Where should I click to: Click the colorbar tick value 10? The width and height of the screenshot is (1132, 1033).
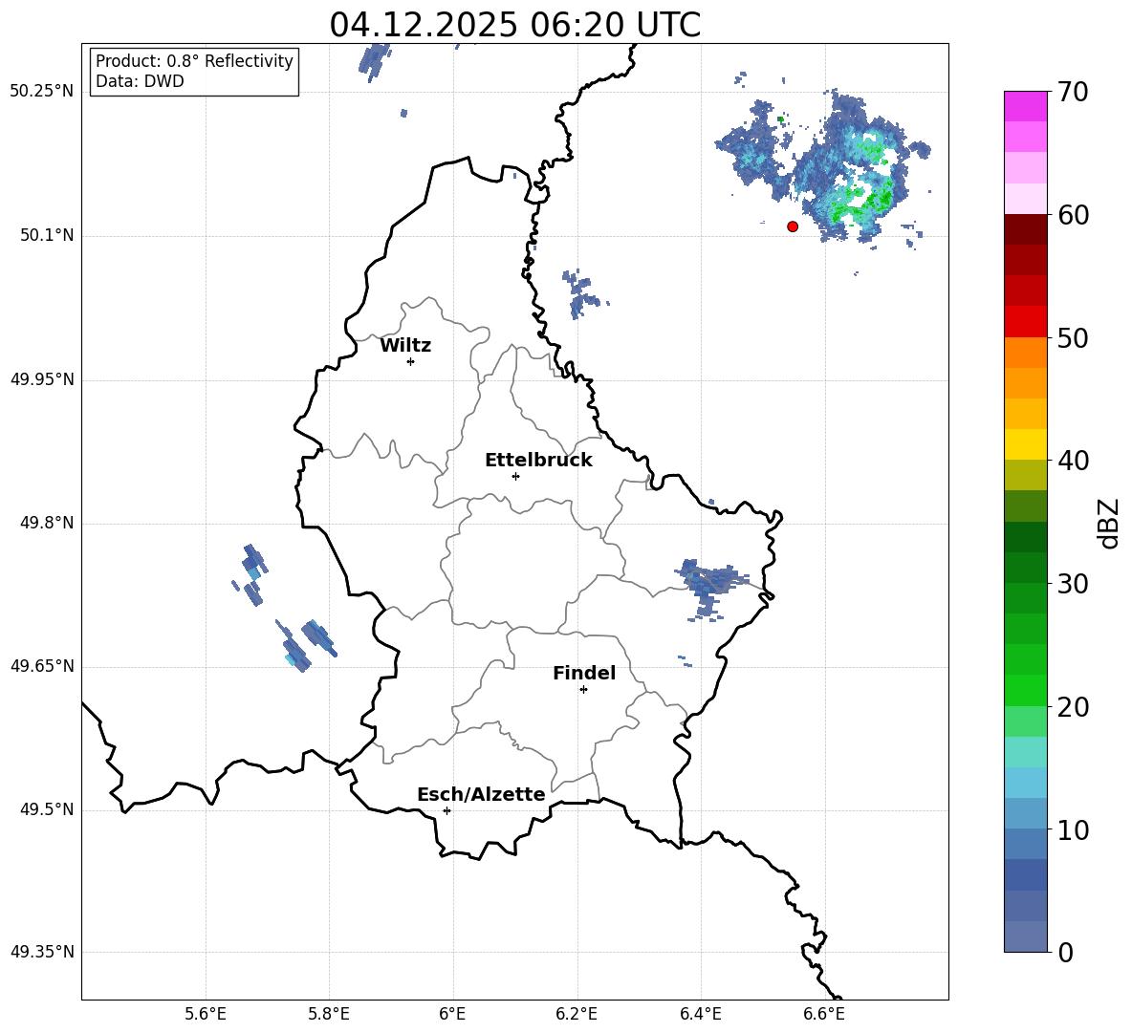(x=1073, y=829)
